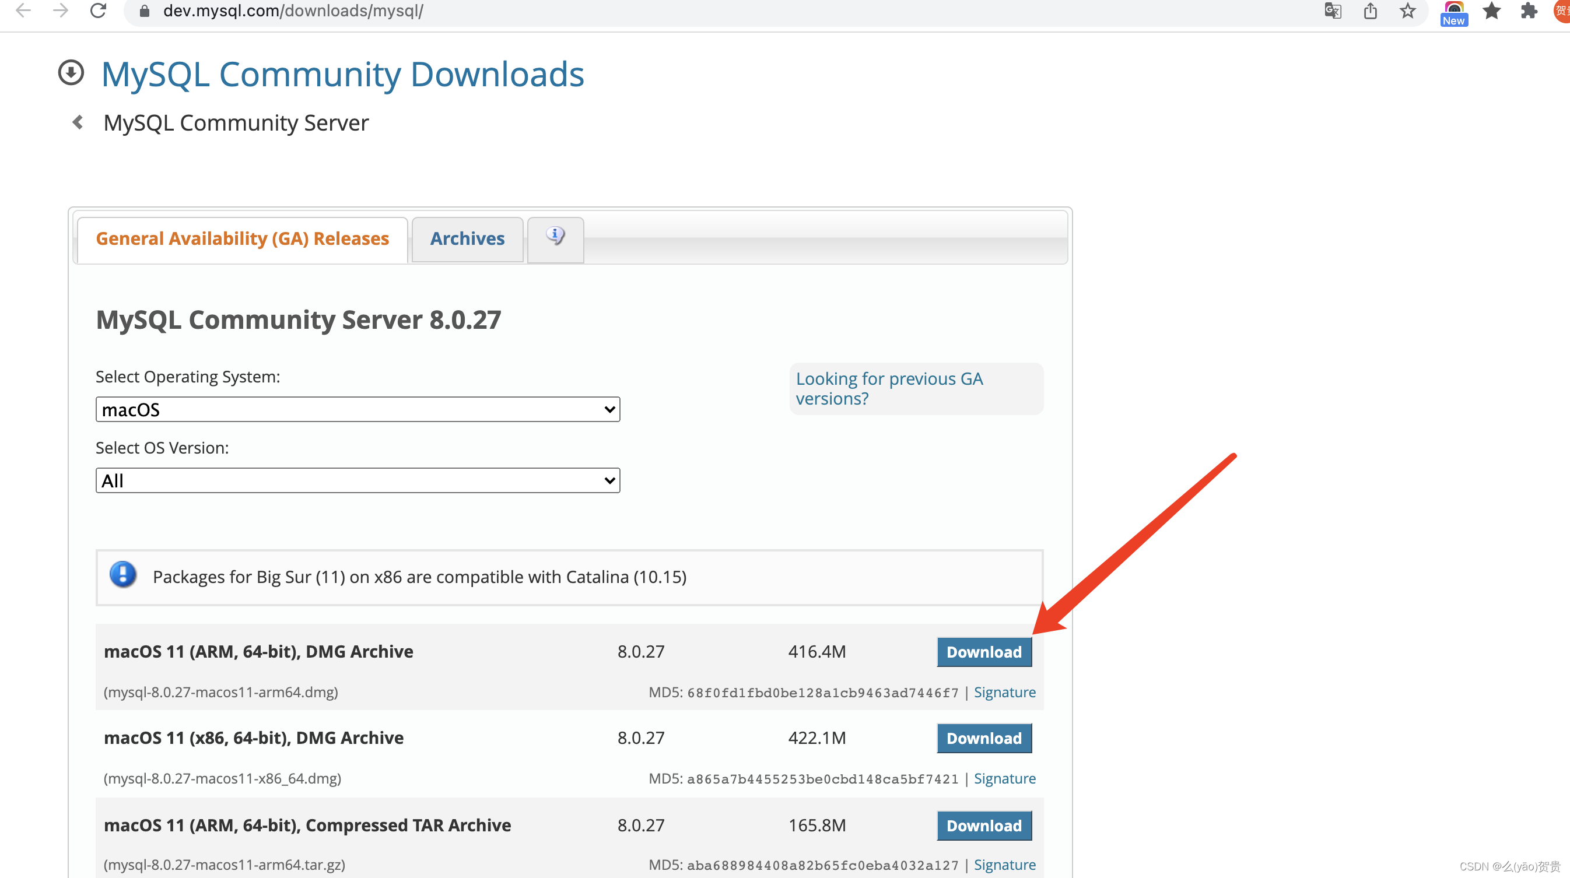
Task: Open Signature link for arm64.tar.gz
Action: click(x=1004, y=866)
